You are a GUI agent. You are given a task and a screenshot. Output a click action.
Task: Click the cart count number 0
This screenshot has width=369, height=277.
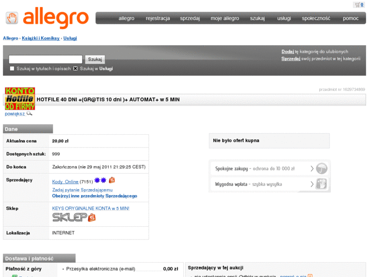click(x=362, y=5)
